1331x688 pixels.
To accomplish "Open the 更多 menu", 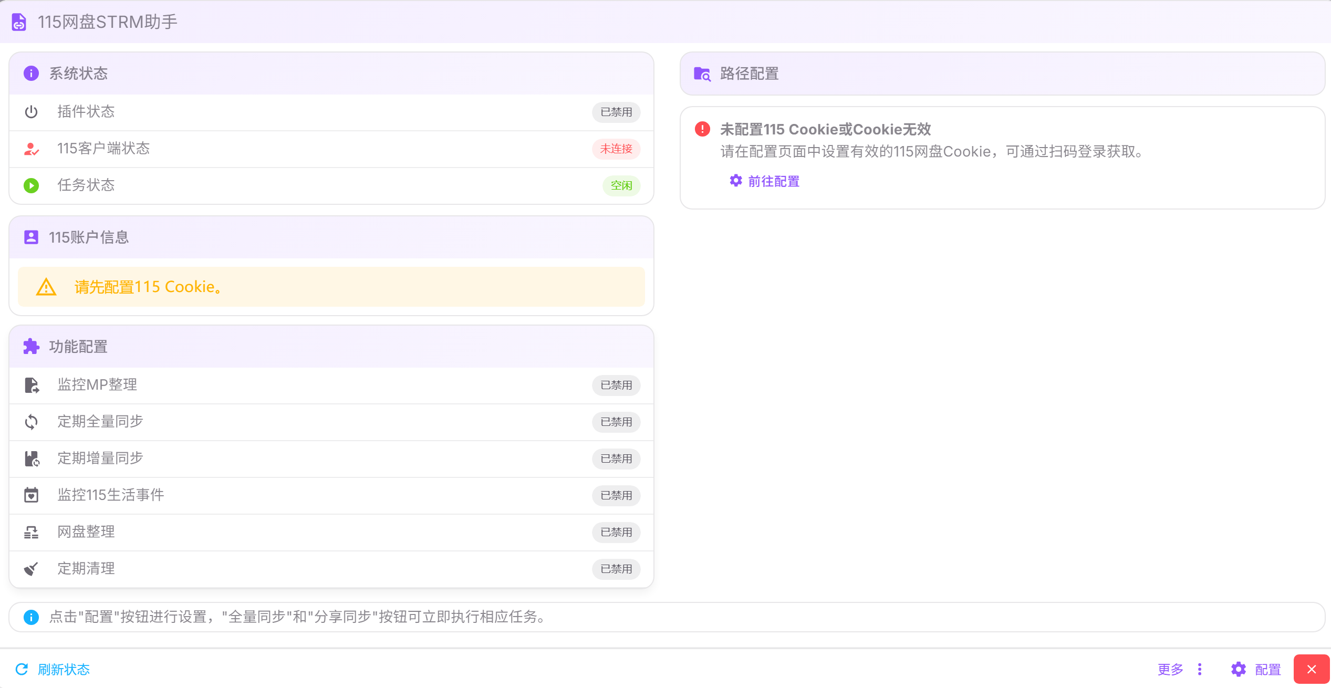I will [x=1171, y=669].
